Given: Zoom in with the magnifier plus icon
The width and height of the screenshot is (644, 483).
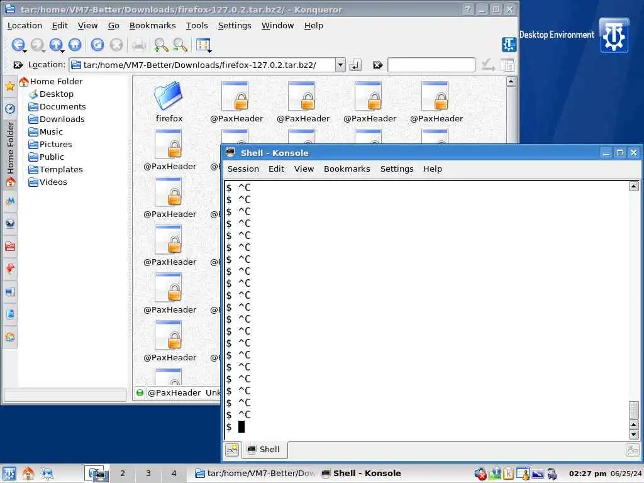Looking at the screenshot, I should point(161,45).
